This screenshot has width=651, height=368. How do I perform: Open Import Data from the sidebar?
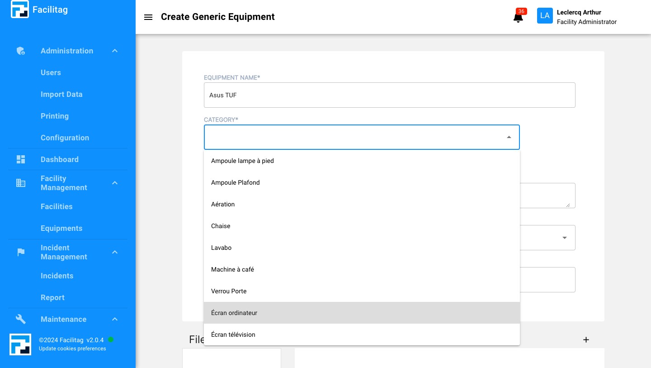61,94
